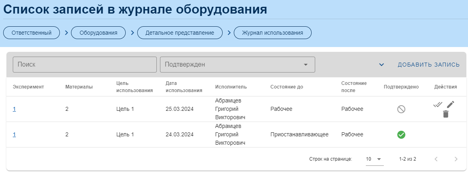Go to the previous table page

coord(436,159)
